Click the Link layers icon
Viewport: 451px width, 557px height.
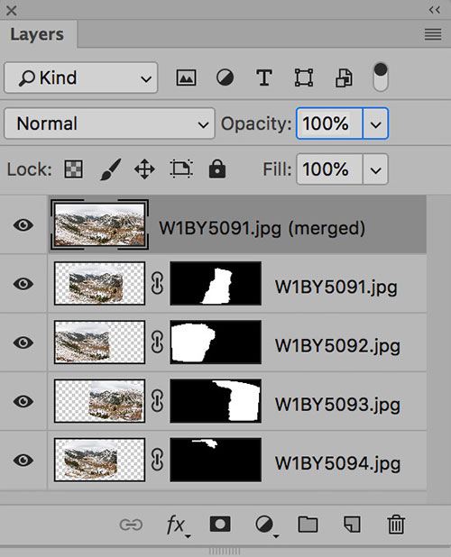(x=131, y=525)
